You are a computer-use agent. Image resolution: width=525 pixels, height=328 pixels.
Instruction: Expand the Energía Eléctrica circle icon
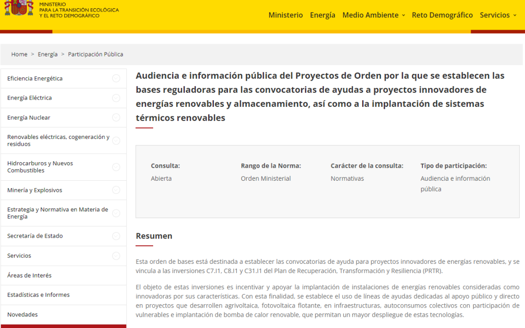[116, 98]
